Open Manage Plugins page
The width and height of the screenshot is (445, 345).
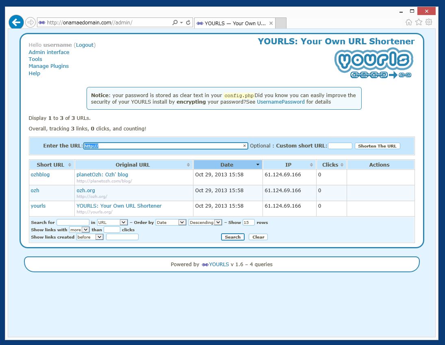click(x=48, y=66)
